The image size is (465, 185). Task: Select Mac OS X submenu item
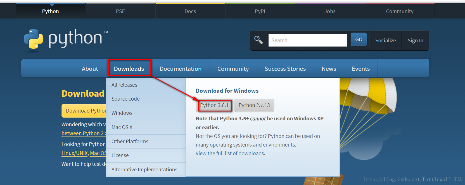[x=146, y=127]
